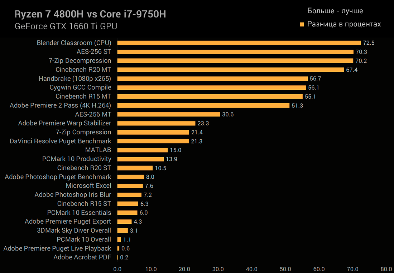Select the x-axis tick '70.0'

(352, 269)
